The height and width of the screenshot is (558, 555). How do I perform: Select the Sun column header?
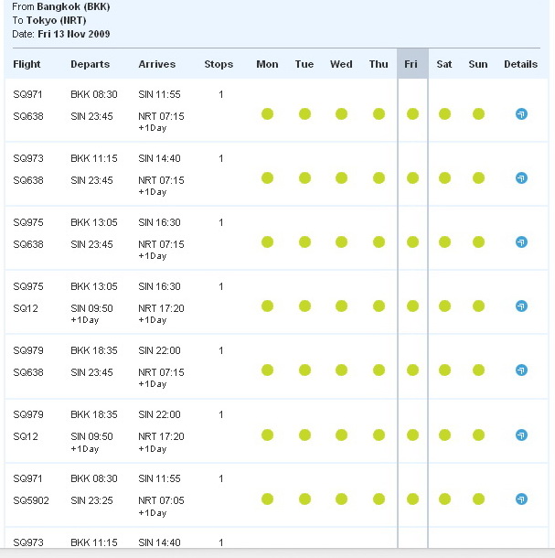click(478, 64)
